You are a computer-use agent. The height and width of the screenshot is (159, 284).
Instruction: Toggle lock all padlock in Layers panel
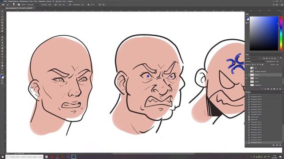pyautogui.click(x=263, y=64)
